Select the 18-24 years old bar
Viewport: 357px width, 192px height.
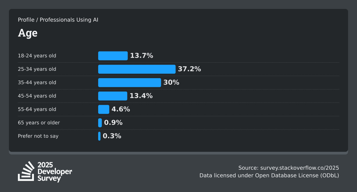113,56
